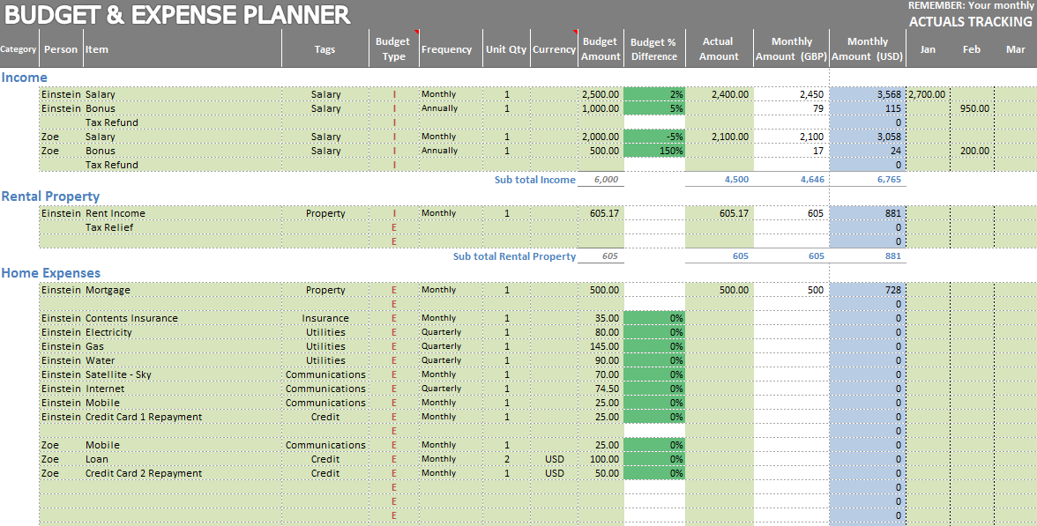Click the Budget & Expense Planner title
Viewport: 1037px width, 526px height.
(x=176, y=15)
